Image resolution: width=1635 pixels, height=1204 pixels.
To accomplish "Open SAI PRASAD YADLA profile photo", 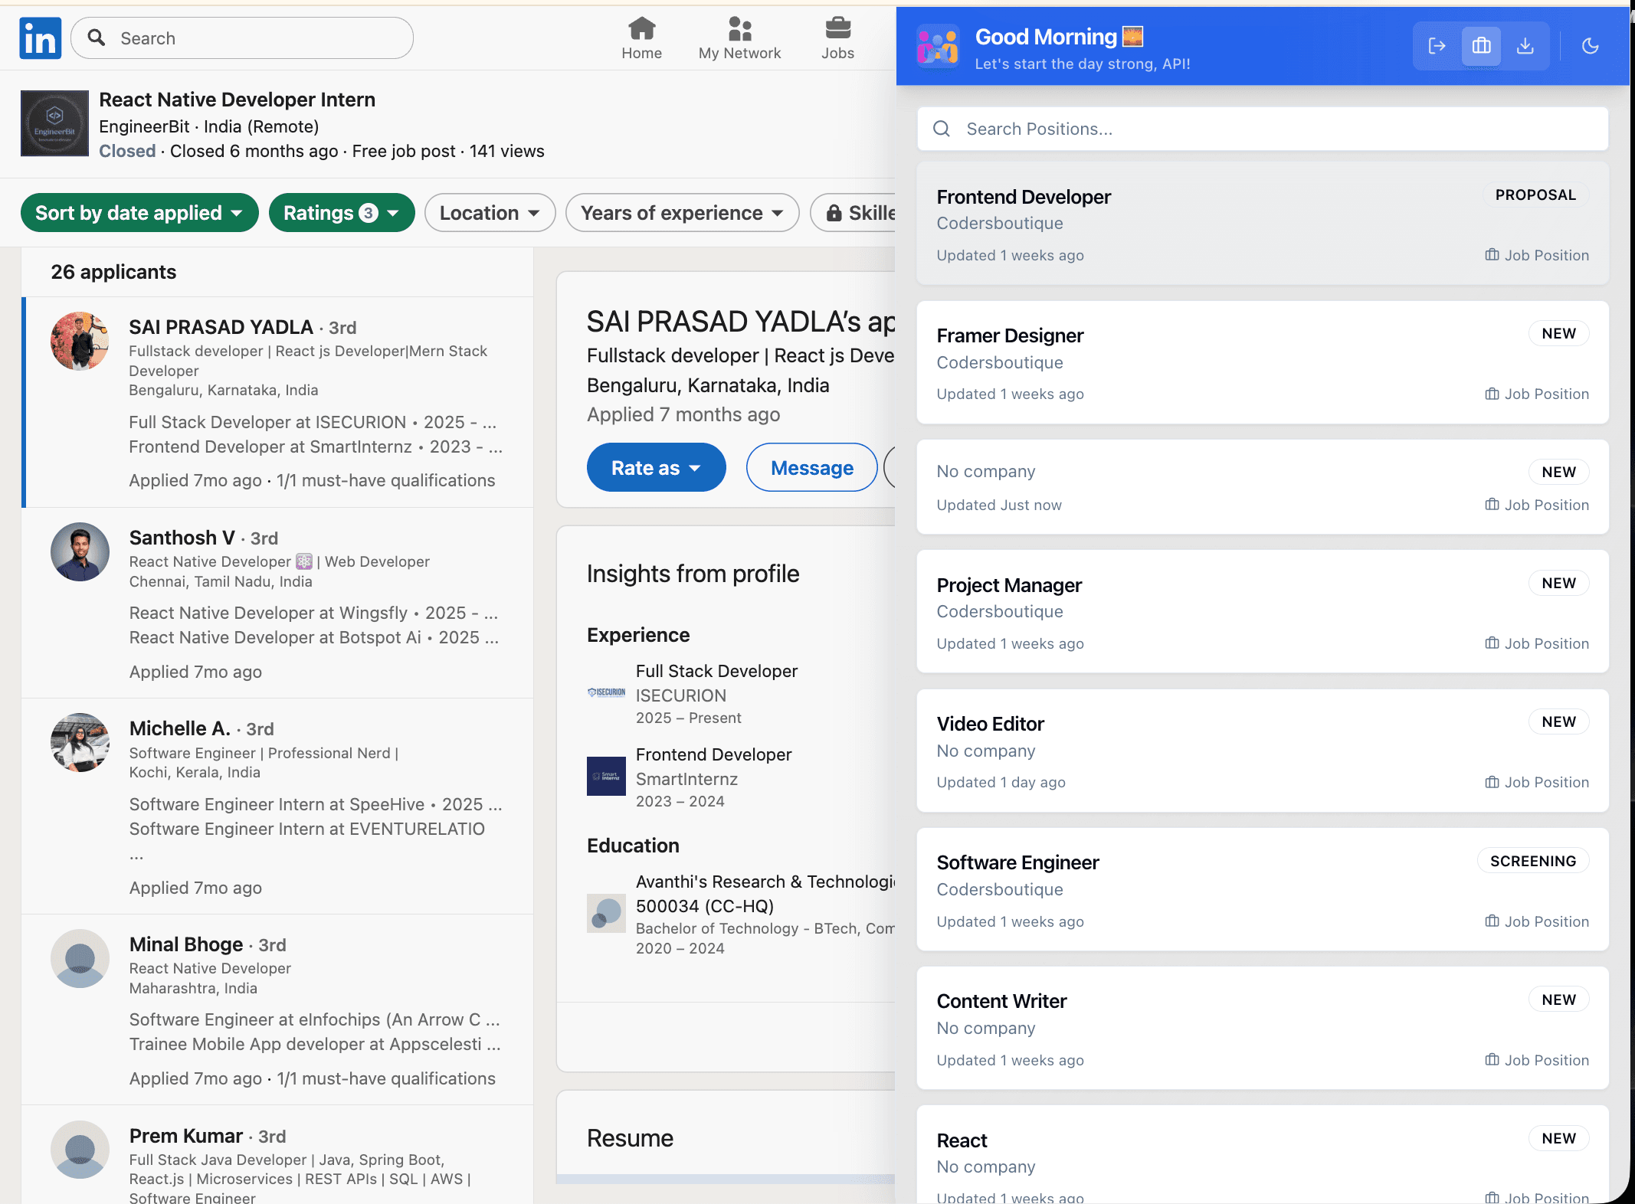I will [80, 341].
